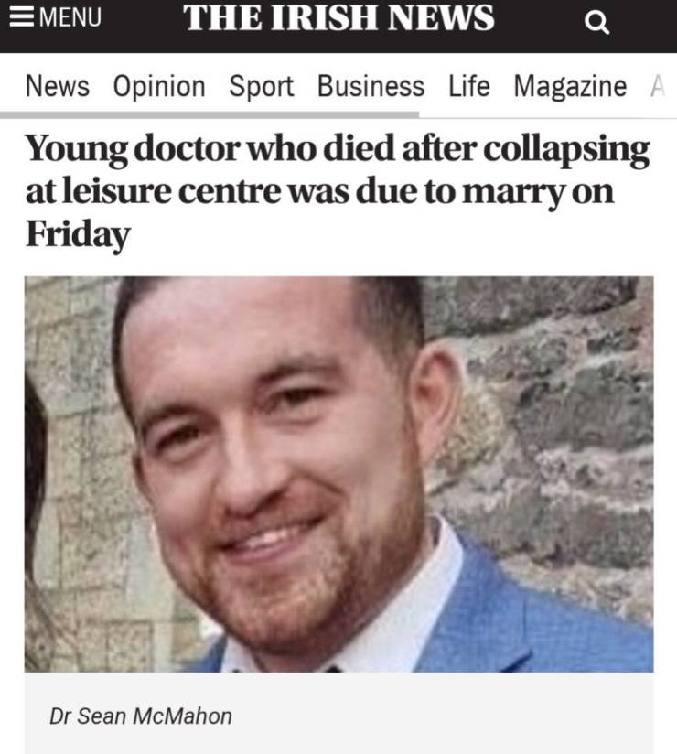This screenshot has width=677, height=754.
Task: Click the cut-off tab after Magazine
Action: 656,87
